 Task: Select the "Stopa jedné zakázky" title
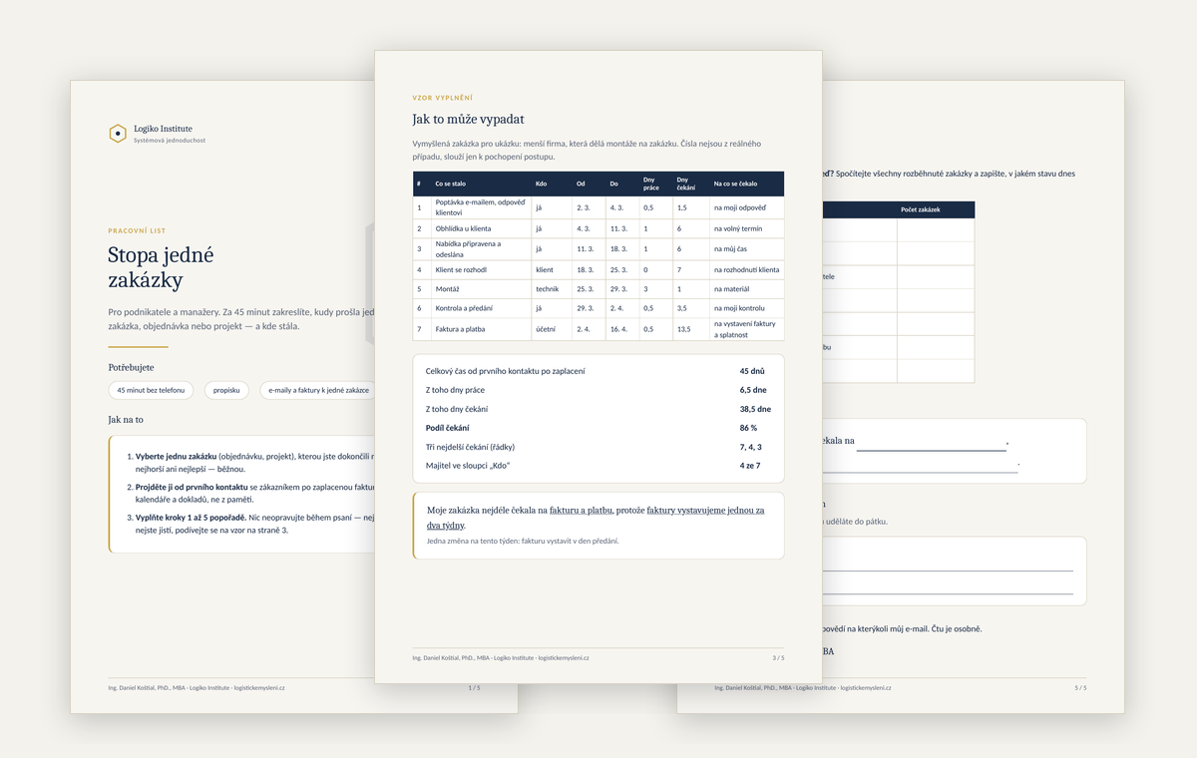tap(161, 267)
